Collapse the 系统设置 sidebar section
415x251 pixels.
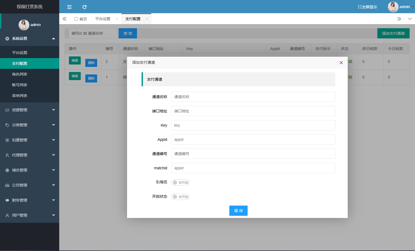[x=30, y=38]
